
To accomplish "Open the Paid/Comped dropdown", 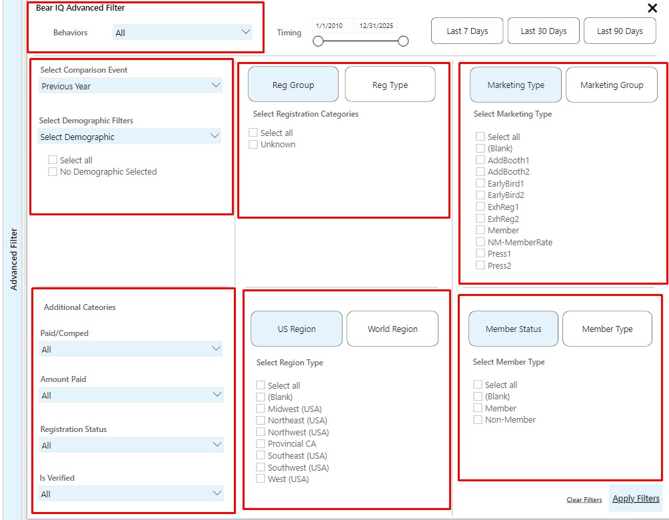I will (130, 349).
